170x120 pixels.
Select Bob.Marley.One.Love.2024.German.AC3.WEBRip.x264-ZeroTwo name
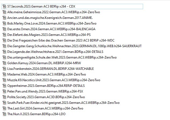click(x=52, y=23)
